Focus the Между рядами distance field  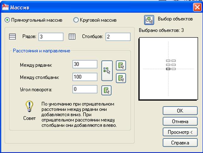point(85,64)
